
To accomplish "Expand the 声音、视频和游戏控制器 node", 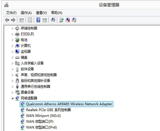I will [x=12, y=75].
